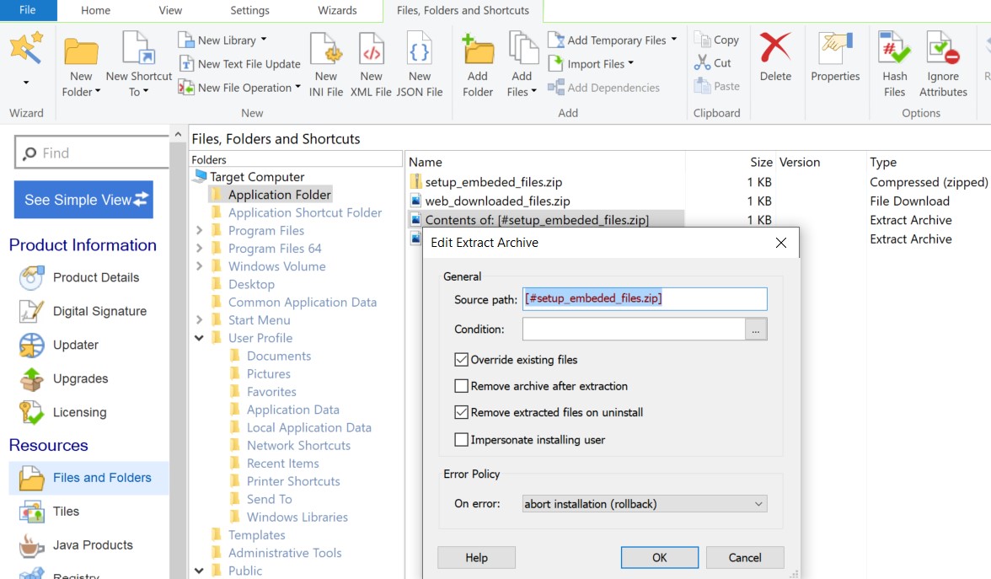
Task: Click the See Simple View button
Action: point(83,200)
